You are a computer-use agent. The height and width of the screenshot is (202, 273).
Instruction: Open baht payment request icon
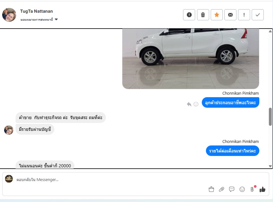coord(252,189)
